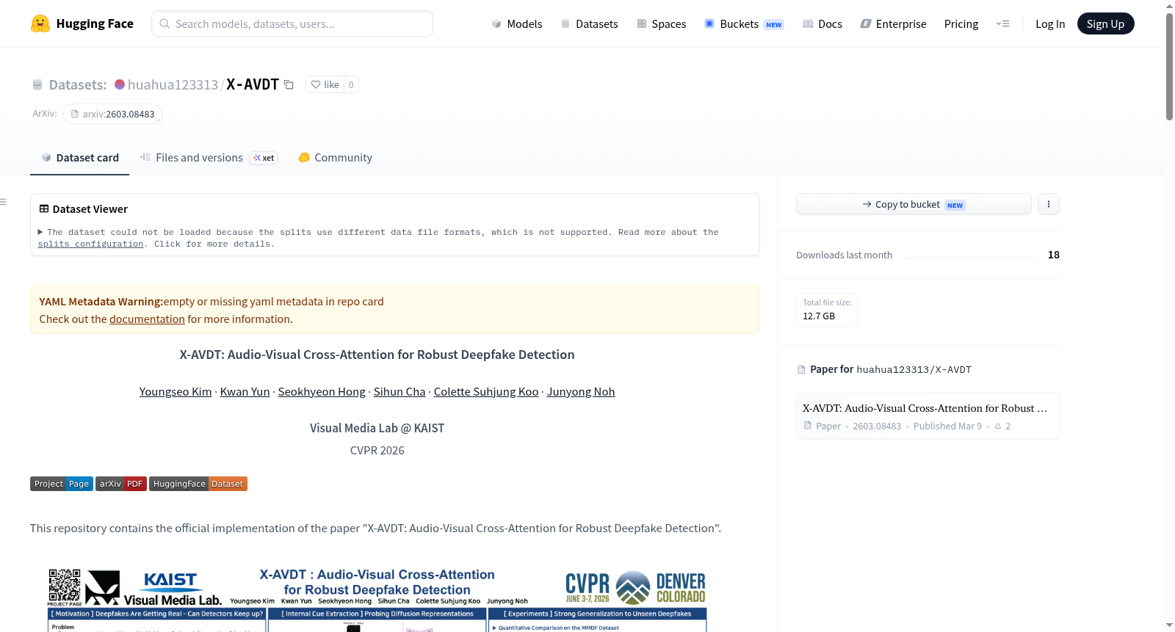Viewport: 1175px width, 632px height.
Task: Click the 'Downloads last month' label
Action: pos(845,255)
